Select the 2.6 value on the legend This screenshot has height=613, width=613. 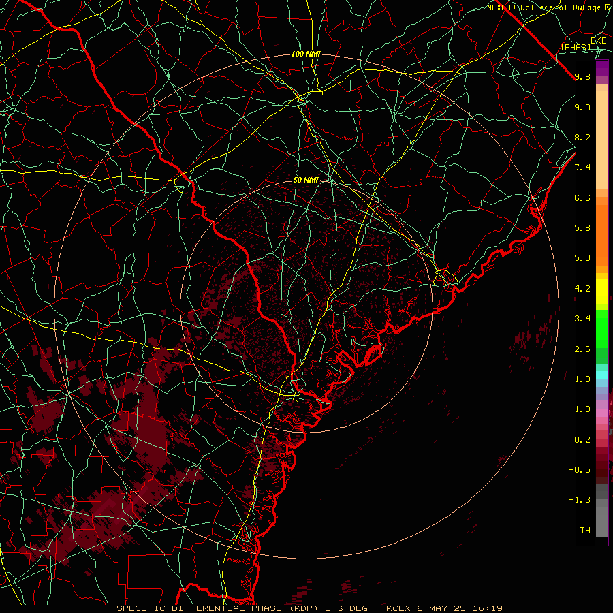(582, 349)
